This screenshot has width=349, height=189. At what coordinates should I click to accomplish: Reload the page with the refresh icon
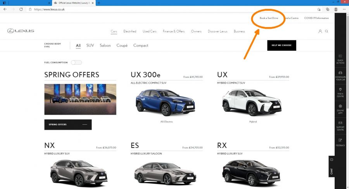21,9
